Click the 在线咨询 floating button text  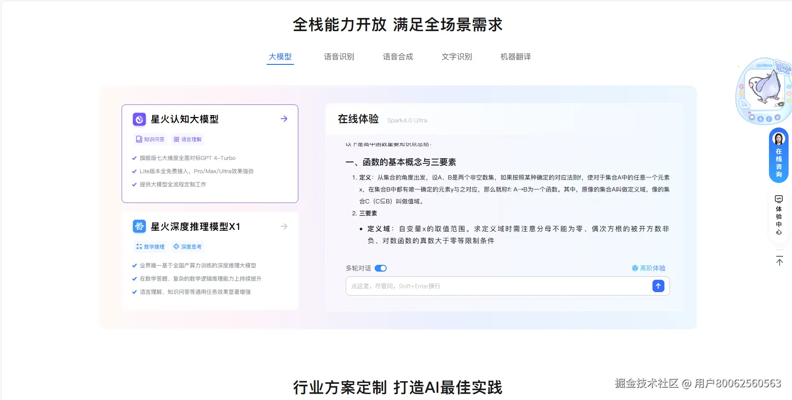point(779,163)
